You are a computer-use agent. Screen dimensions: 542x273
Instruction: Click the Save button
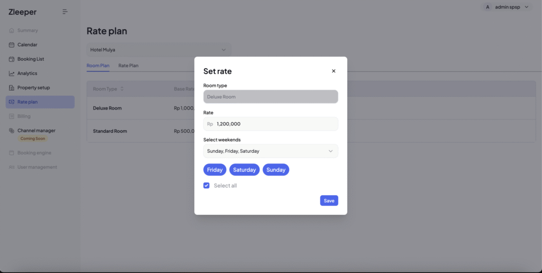coord(329,201)
